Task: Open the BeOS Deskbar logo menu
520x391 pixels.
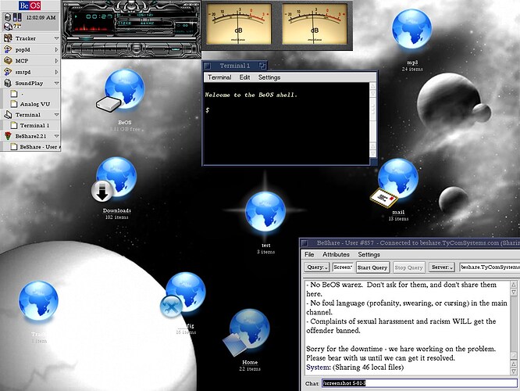Action: [x=30, y=5]
